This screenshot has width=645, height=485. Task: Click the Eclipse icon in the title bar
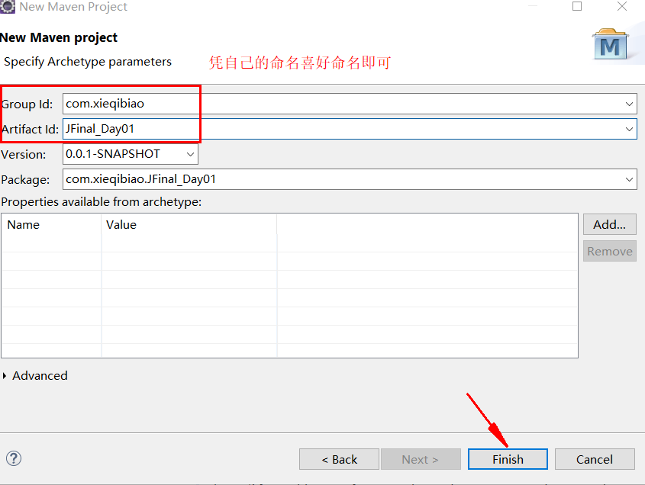(x=10, y=7)
